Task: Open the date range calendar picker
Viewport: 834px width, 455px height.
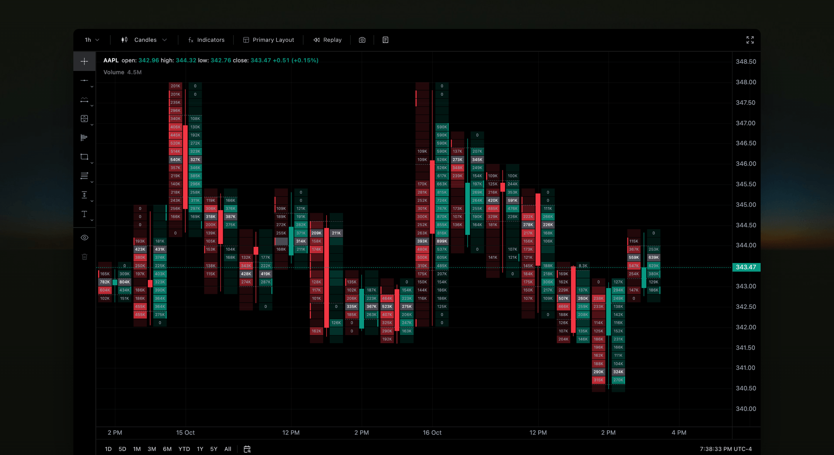Action: point(247,449)
